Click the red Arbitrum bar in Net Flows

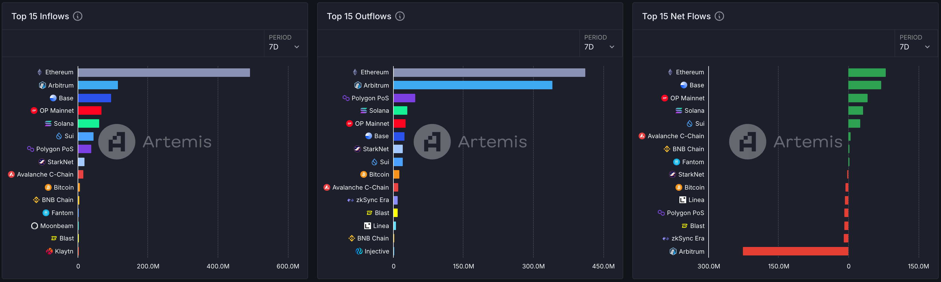pyautogui.click(x=795, y=251)
